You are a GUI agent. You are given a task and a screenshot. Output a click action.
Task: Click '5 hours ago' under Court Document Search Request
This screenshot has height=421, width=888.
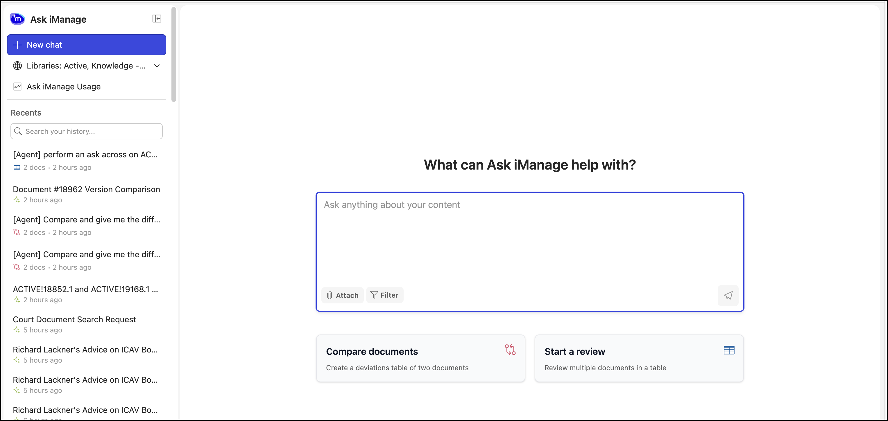[x=43, y=330]
